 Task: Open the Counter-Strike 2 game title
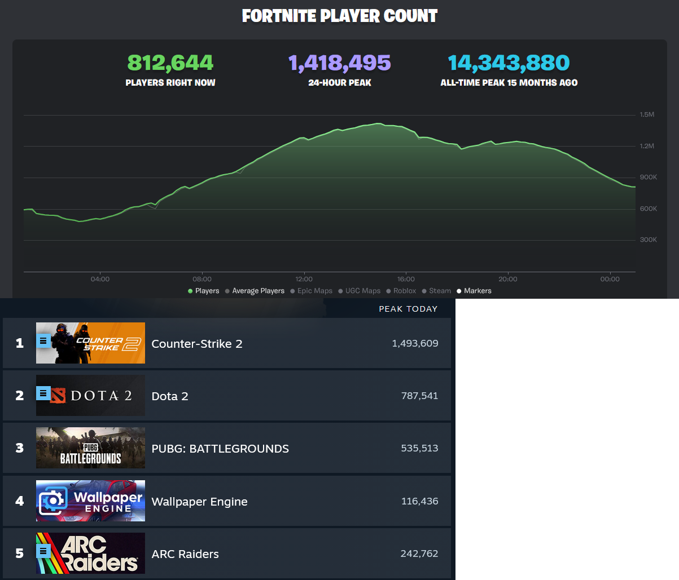[197, 344]
